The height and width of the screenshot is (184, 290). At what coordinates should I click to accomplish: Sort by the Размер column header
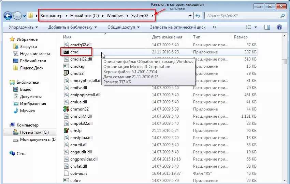pos(241,37)
